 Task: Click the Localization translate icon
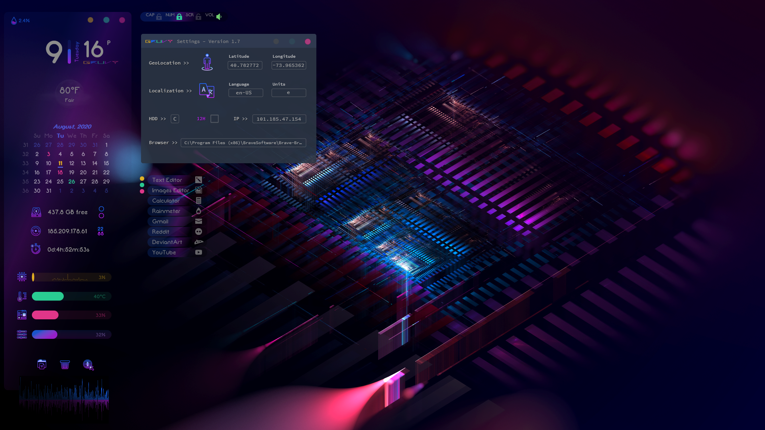point(207,90)
